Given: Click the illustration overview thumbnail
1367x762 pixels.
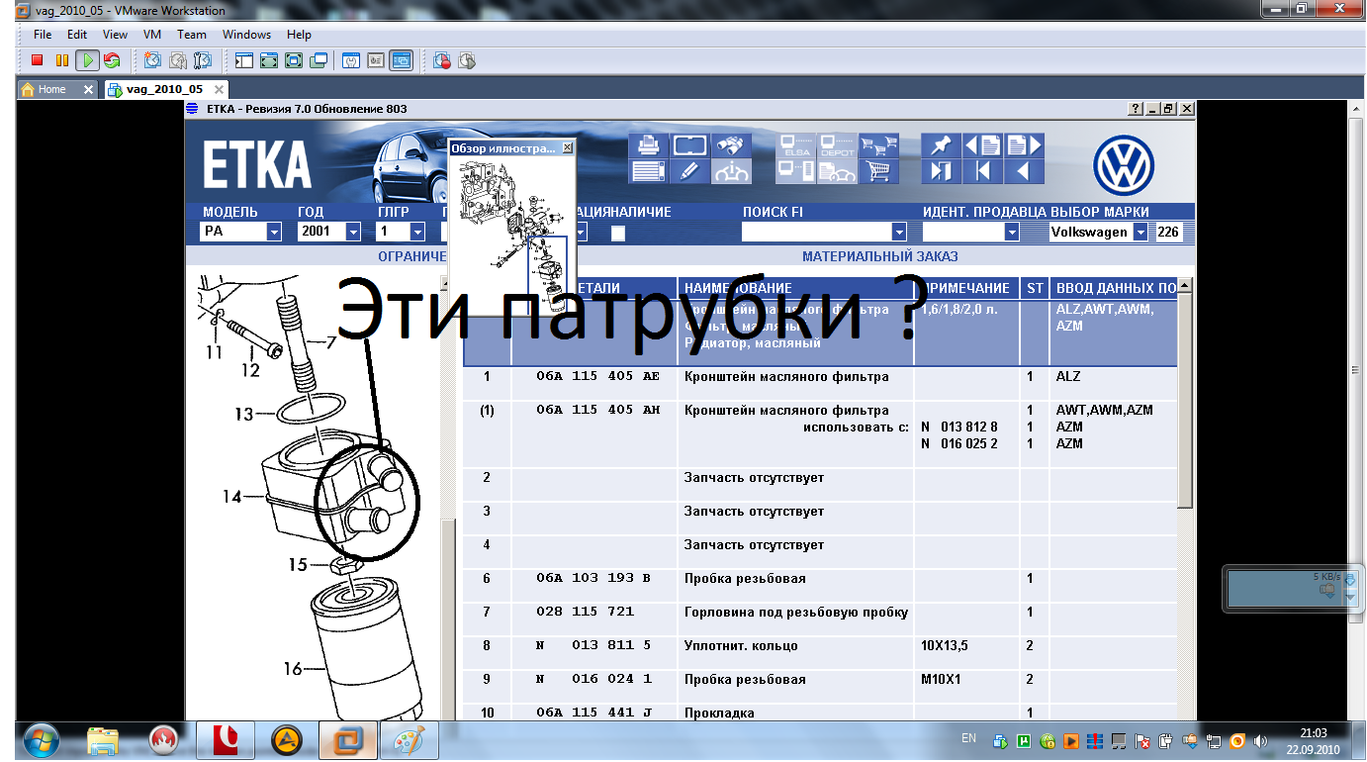Looking at the screenshot, I should pyautogui.click(x=511, y=236).
